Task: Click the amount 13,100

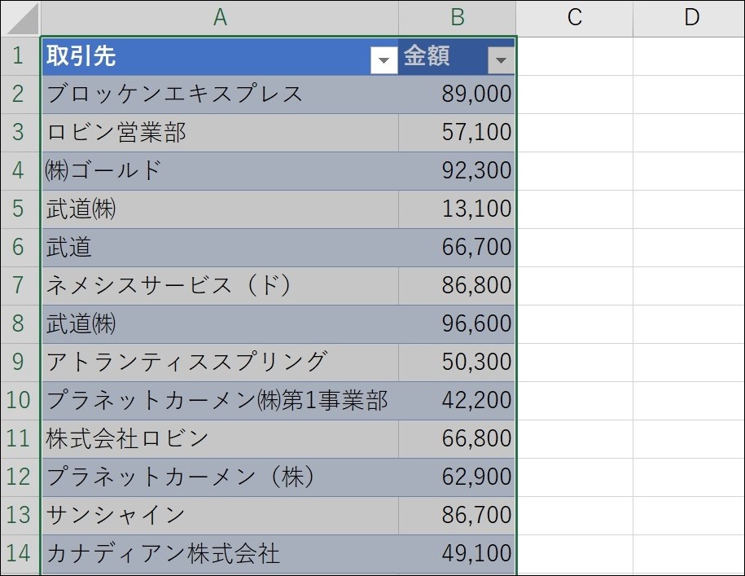Action: [x=457, y=209]
